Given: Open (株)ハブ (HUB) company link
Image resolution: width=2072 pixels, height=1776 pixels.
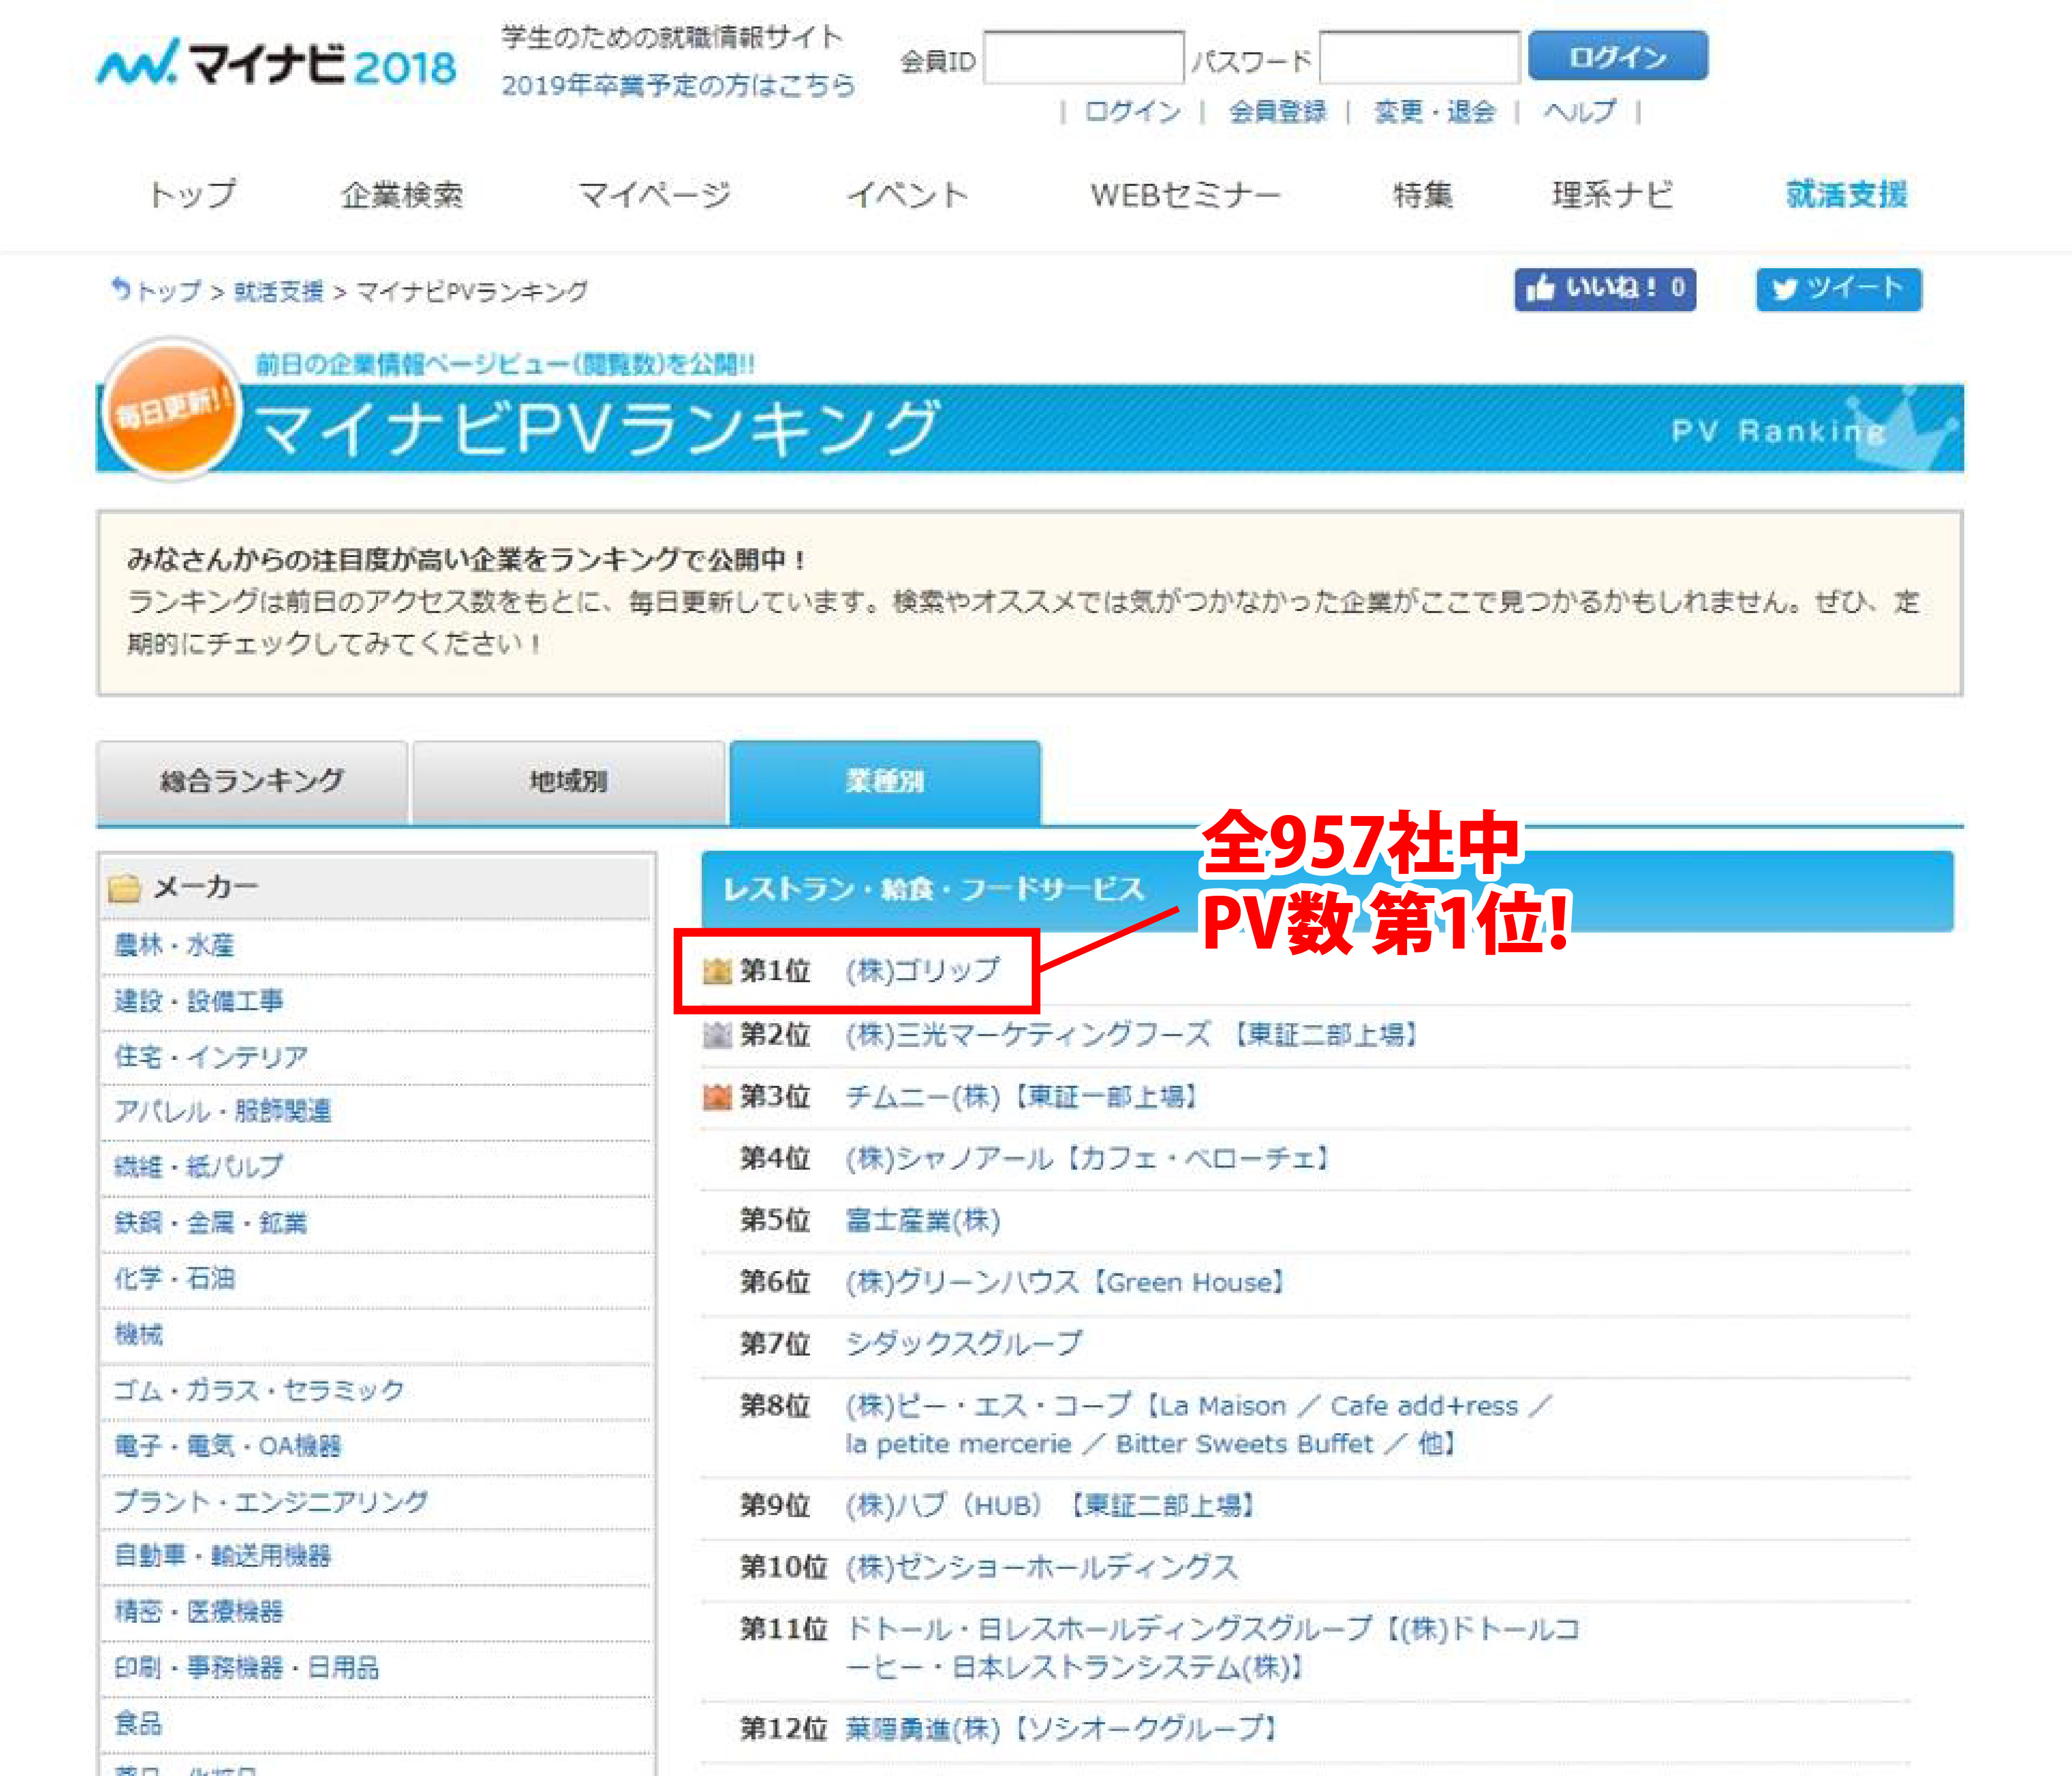Looking at the screenshot, I should tap(1050, 1505).
